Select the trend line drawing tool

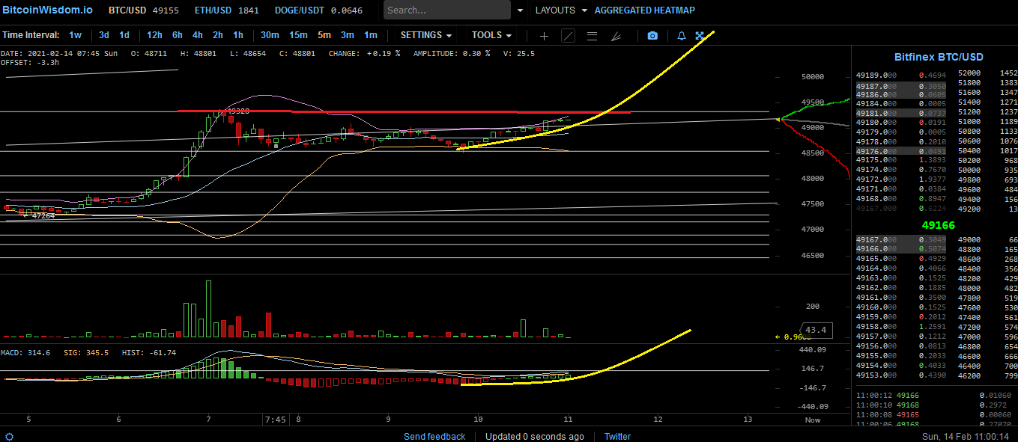pos(569,36)
